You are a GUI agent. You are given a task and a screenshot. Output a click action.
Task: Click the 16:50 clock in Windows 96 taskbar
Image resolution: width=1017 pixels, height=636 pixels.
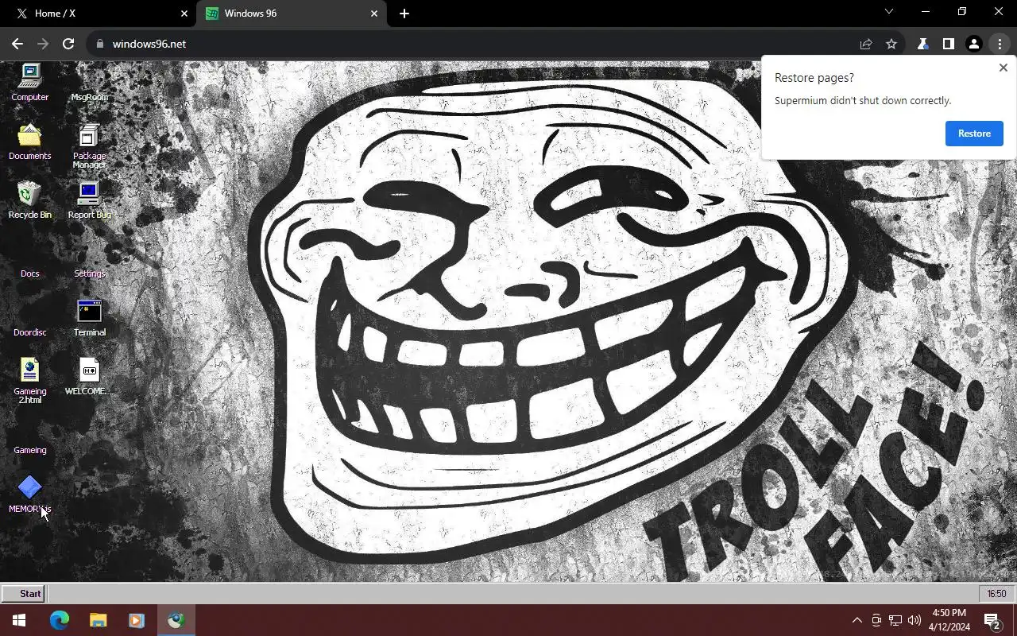pos(996,594)
